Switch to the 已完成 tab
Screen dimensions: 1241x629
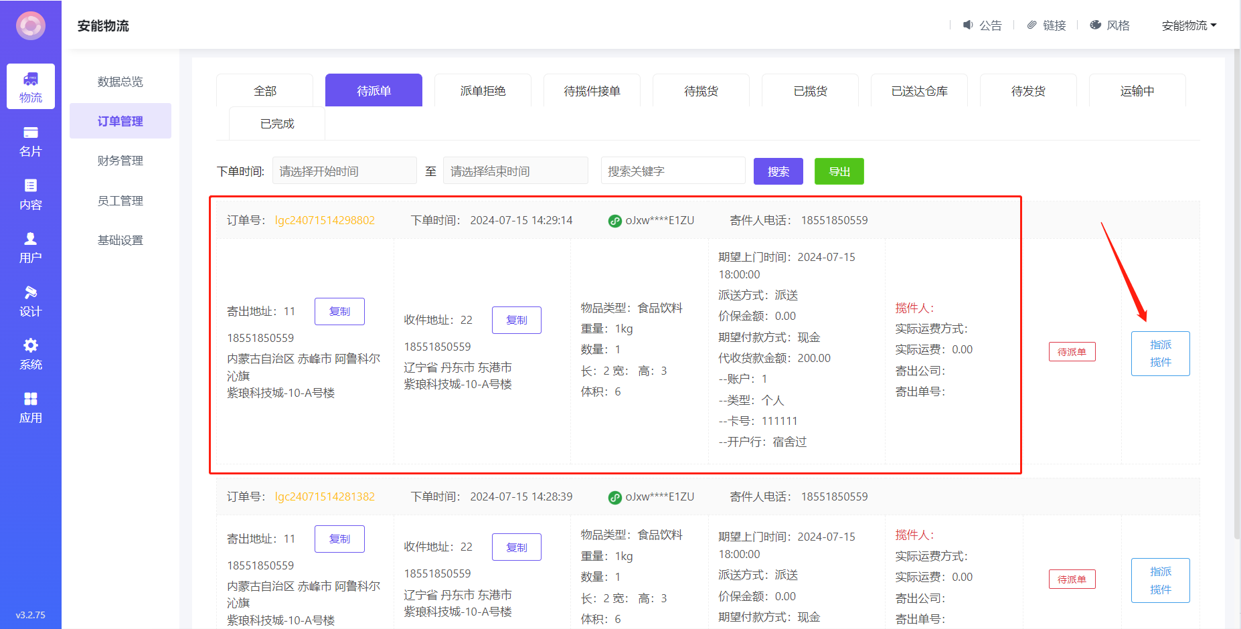[x=277, y=124]
